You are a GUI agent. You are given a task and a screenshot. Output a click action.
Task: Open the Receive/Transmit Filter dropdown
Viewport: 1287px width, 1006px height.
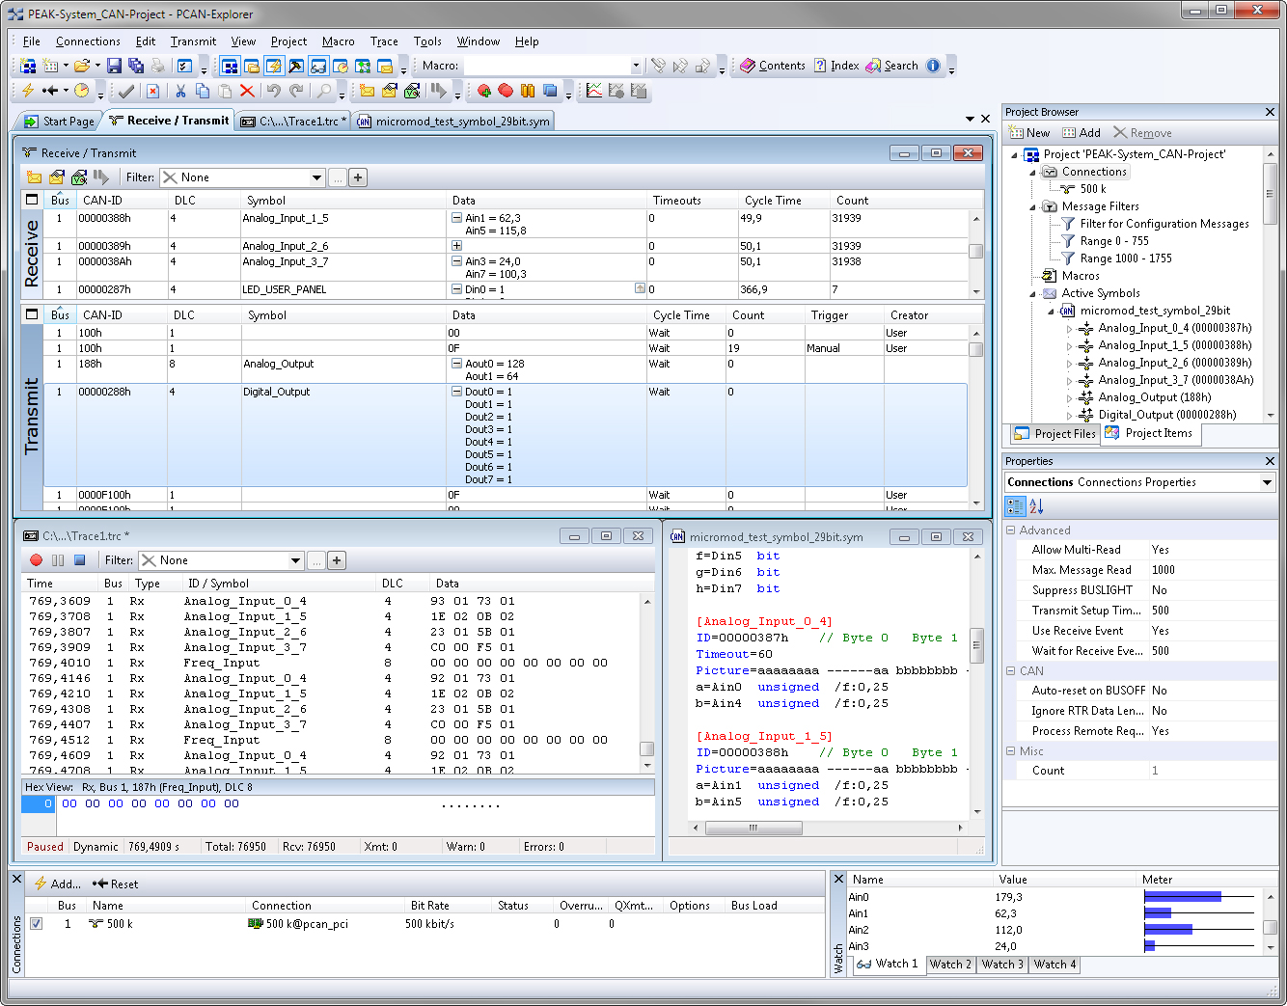pyautogui.click(x=316, y=177)
